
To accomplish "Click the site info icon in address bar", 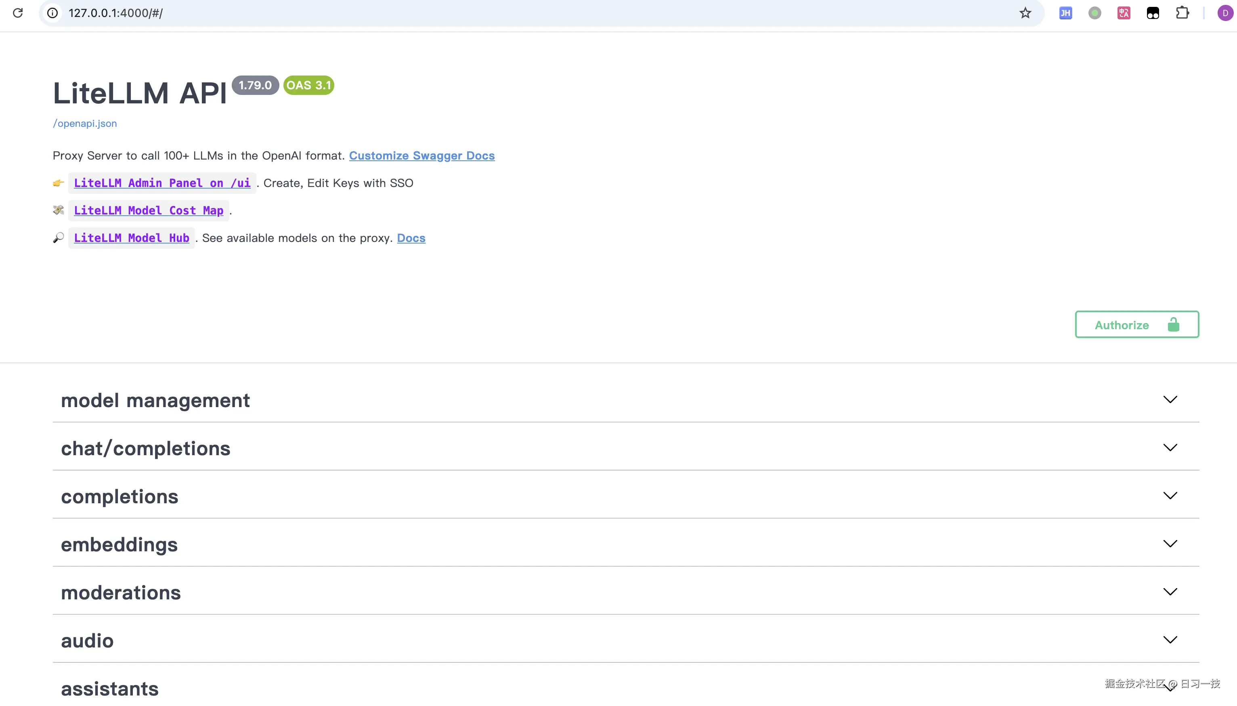I will pos(52,13).
